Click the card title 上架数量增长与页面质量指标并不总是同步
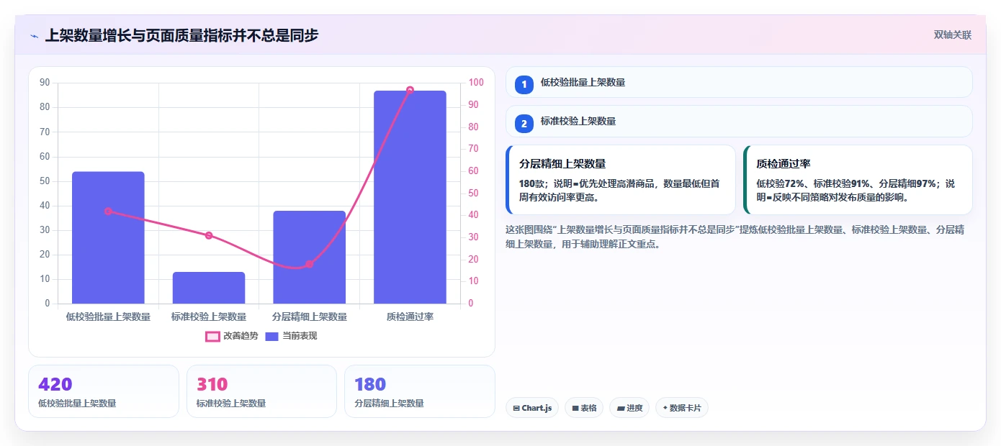This screenshot has height=446, width=1001. [x=181, y=35]
